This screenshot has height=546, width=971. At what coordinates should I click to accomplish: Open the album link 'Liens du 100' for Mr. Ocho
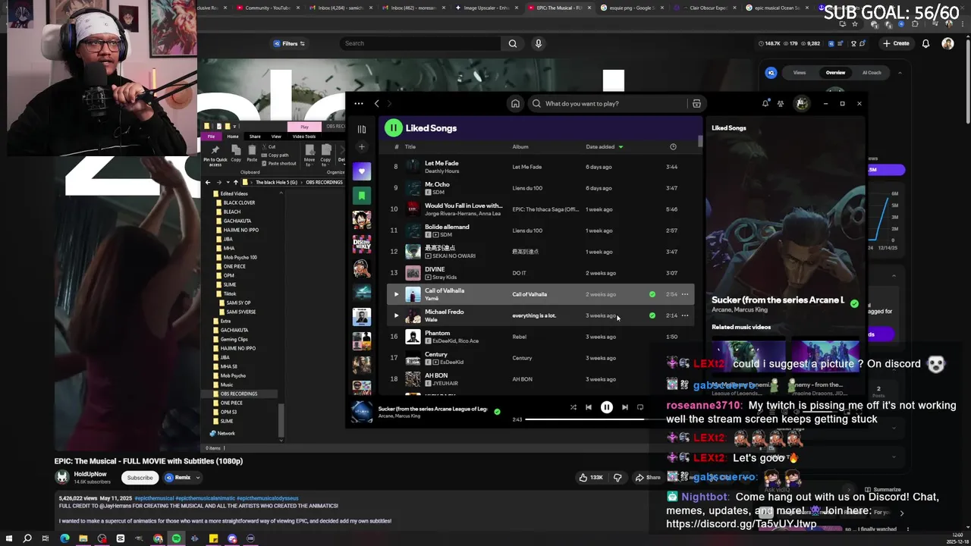pos(527,188)
